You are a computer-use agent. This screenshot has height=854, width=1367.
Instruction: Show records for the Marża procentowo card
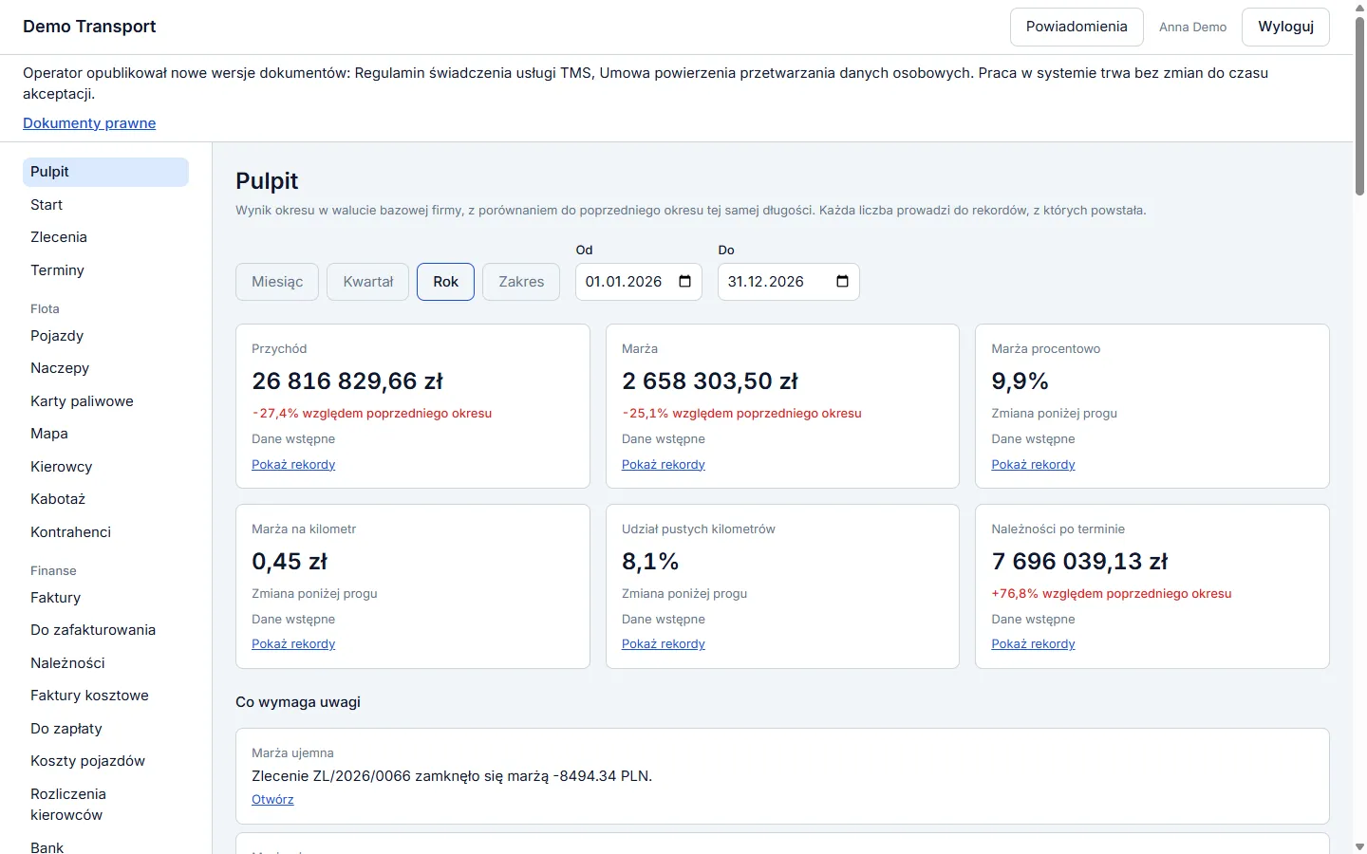click(1034, 465)
